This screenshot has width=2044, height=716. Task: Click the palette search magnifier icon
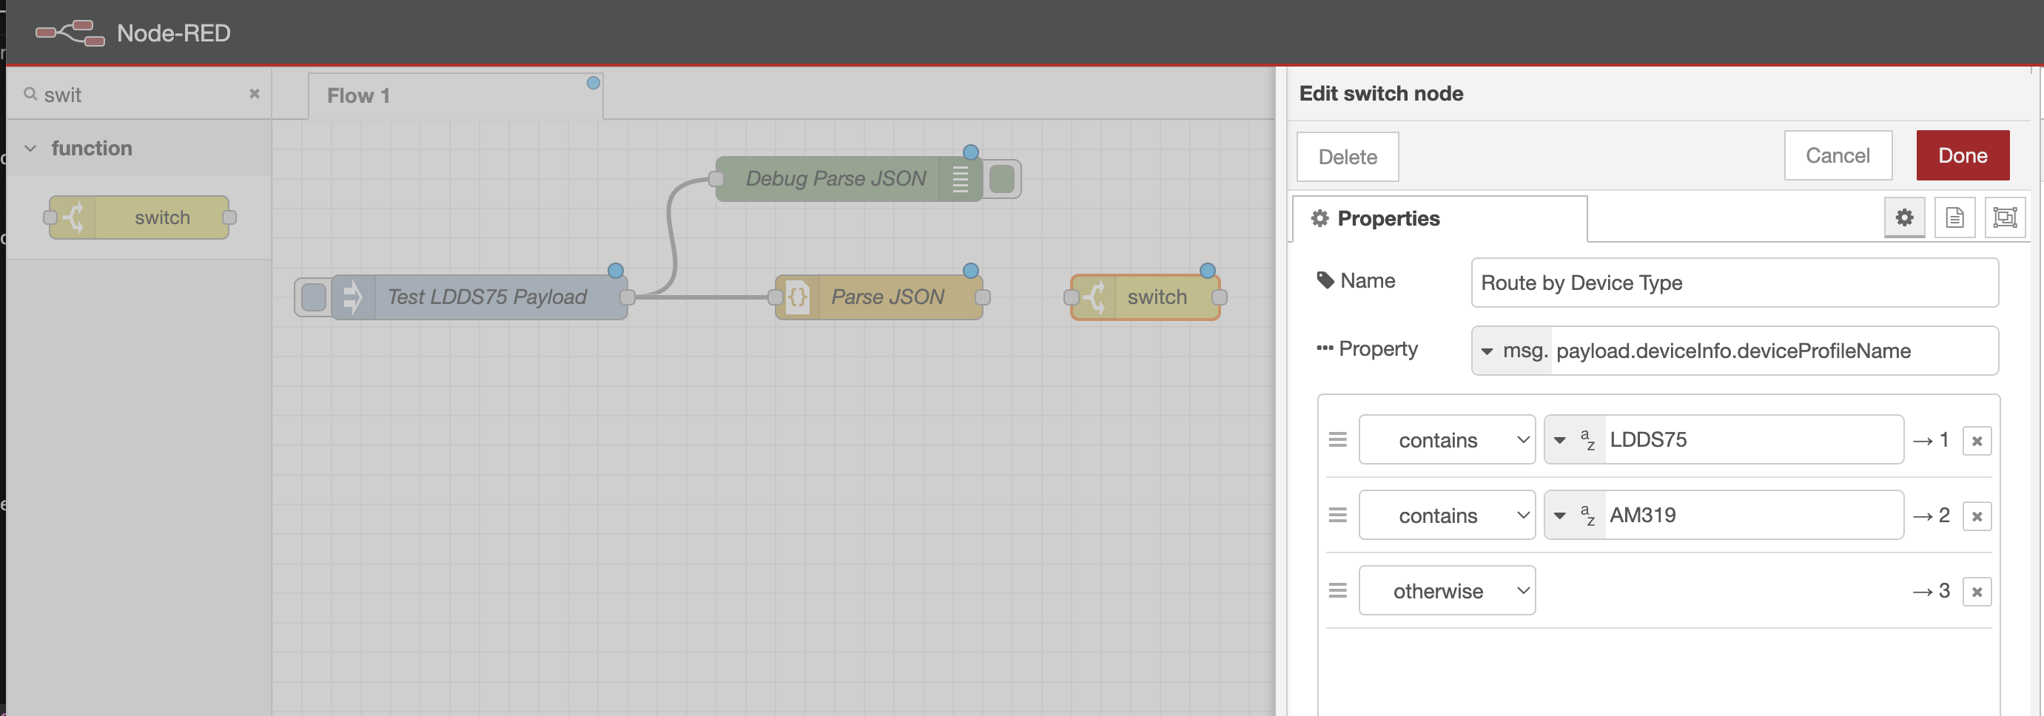click(30, 95)
